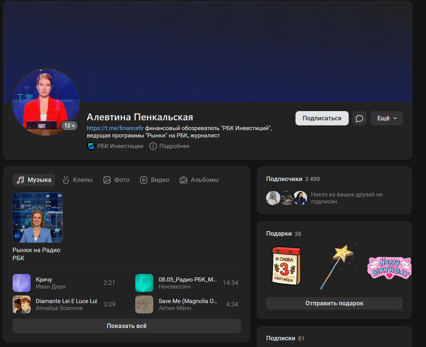
Task: Click the artist name Aimee Mann
Action: coord(175,308)
